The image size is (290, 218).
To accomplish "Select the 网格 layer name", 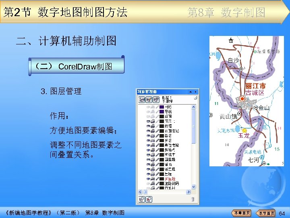I will tap(168, 107).
